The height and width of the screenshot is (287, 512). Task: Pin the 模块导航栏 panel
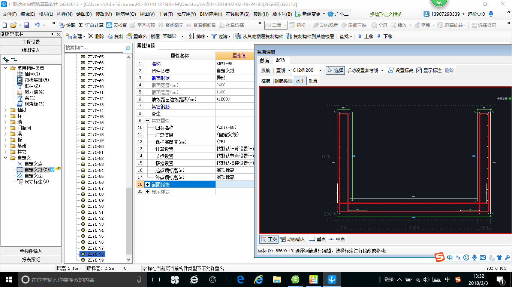tap(52, 34)
